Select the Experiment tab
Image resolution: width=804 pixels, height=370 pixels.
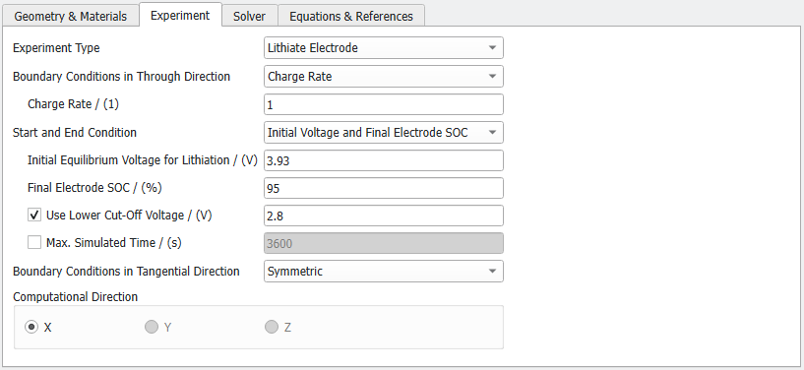pyautogui.click(x=180, y=15)
